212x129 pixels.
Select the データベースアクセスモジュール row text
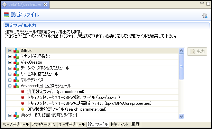pyautogui.click(x=45, y=68)
